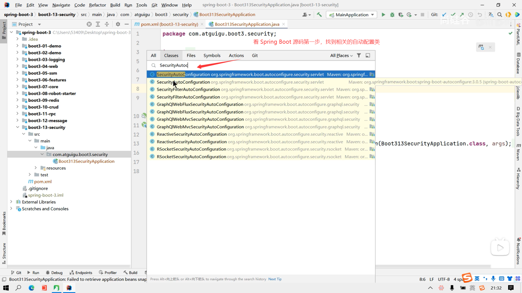Collapse all in Project panel

point(107,24)
